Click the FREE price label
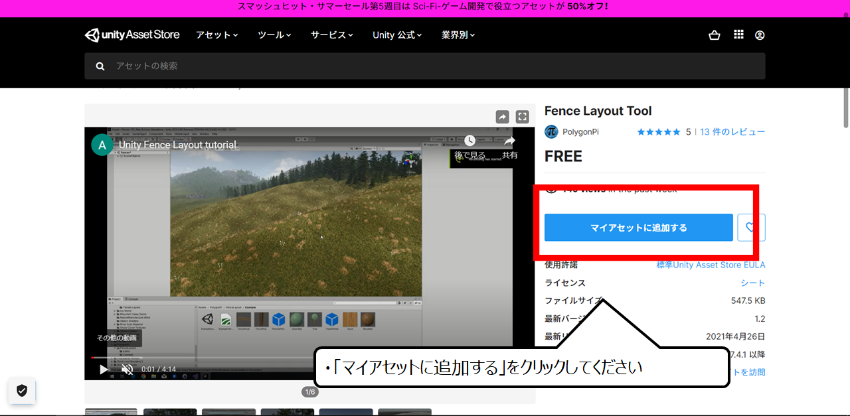850x416 pixels. [x=563, y=157]
